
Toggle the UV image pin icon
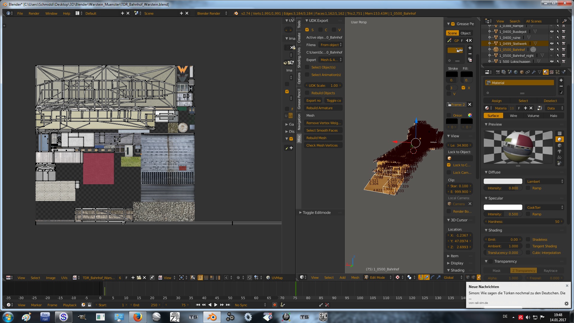pos(152,278)
